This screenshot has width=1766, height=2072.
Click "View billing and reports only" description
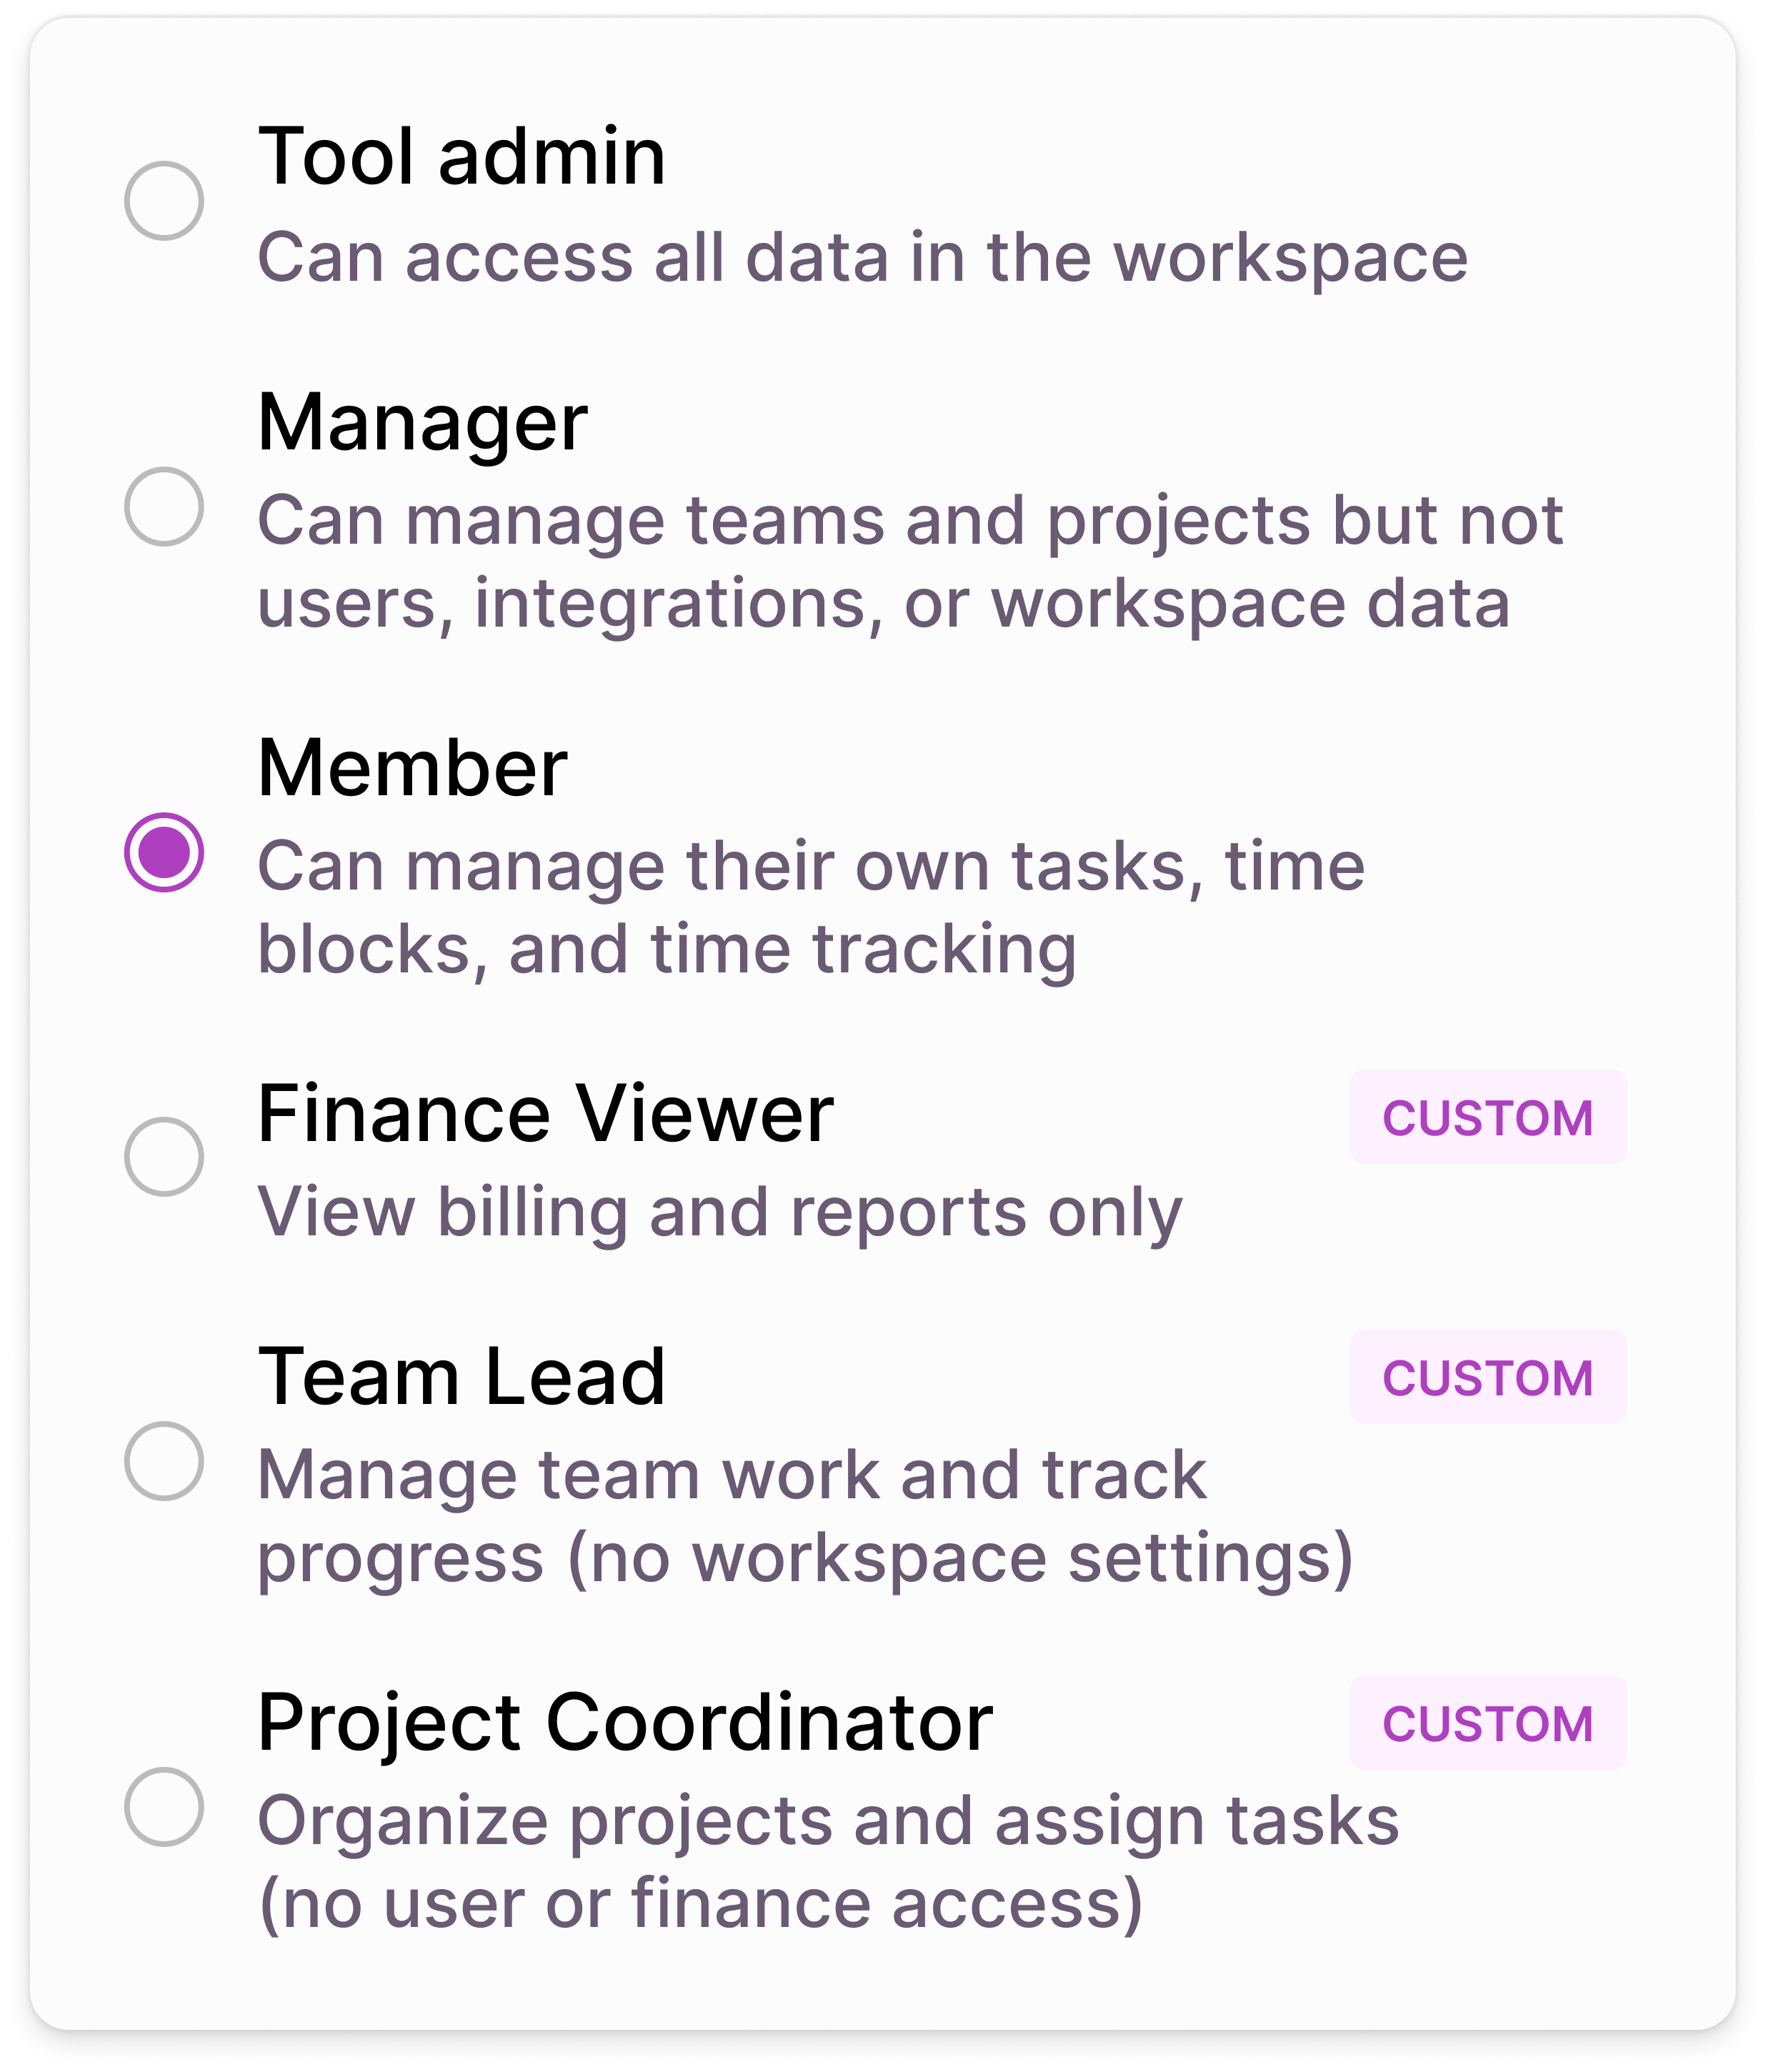pyautogui.click(x=719, y=1214)
